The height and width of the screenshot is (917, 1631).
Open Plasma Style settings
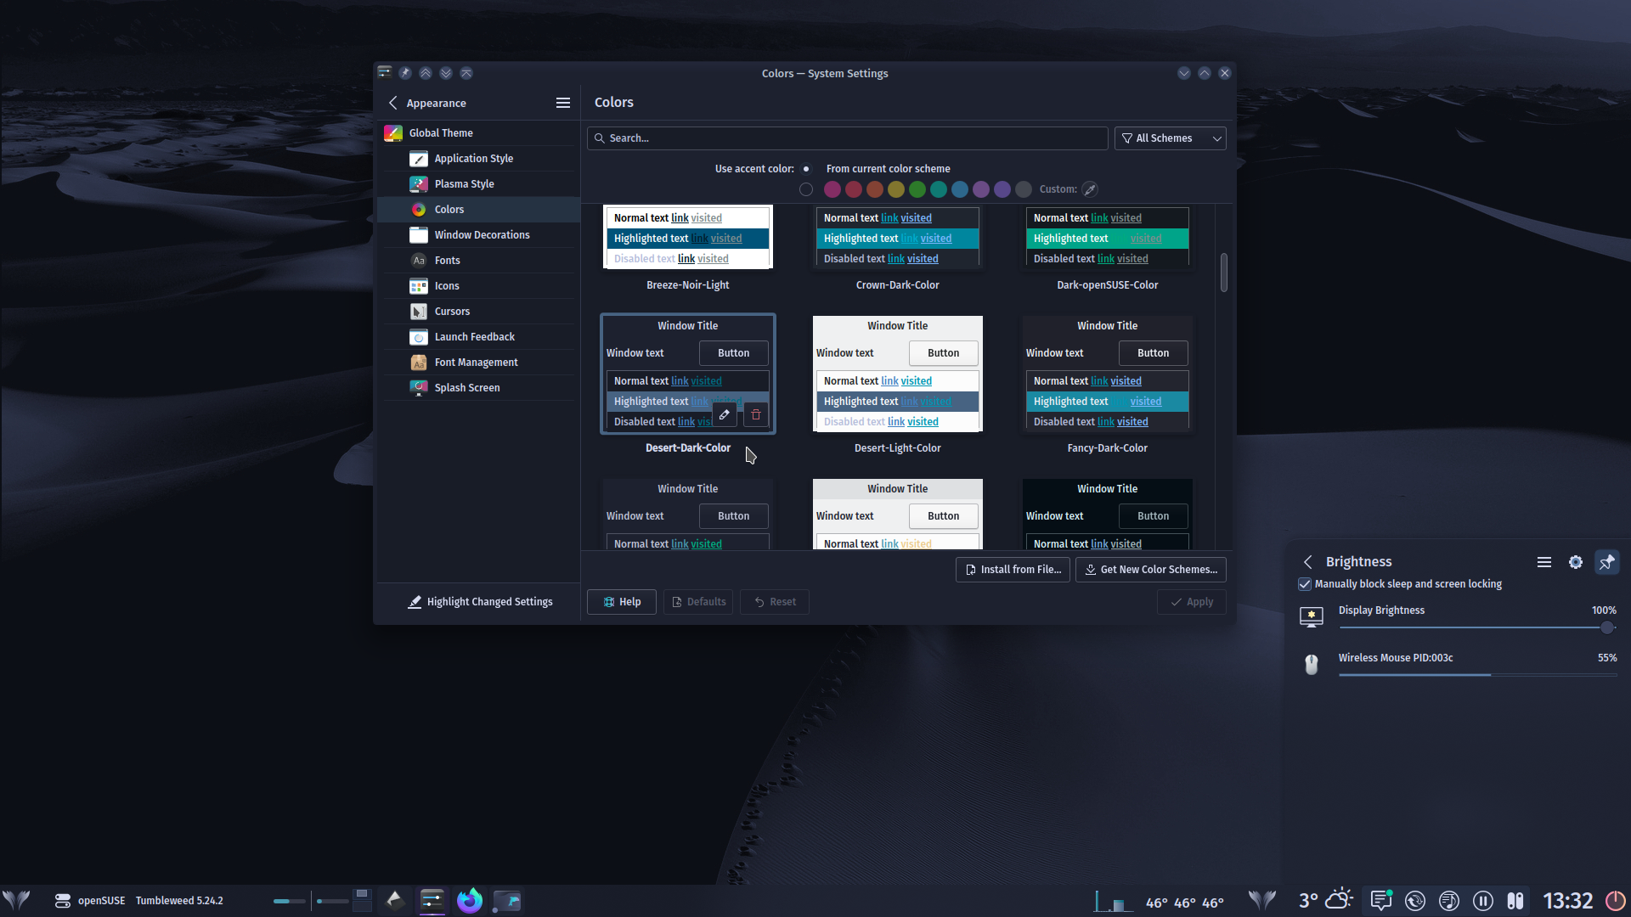tap(478, 184)
